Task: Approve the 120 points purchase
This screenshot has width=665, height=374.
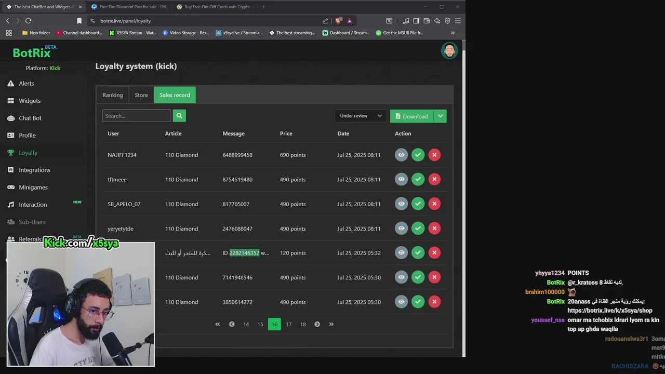Action: [418, 252]
